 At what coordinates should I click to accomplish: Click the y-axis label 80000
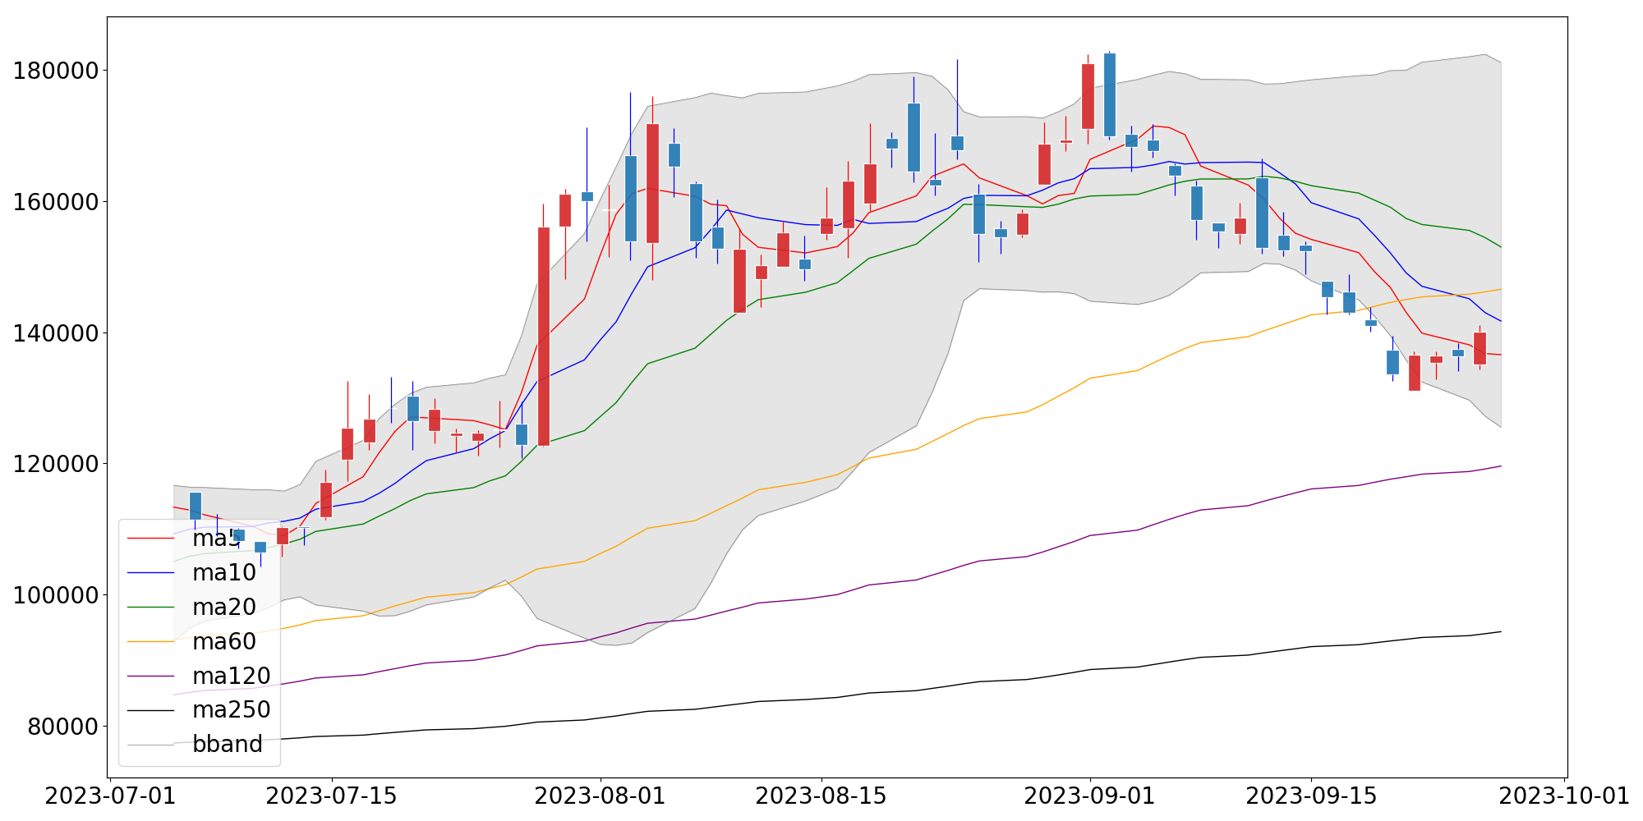(64, 727)
